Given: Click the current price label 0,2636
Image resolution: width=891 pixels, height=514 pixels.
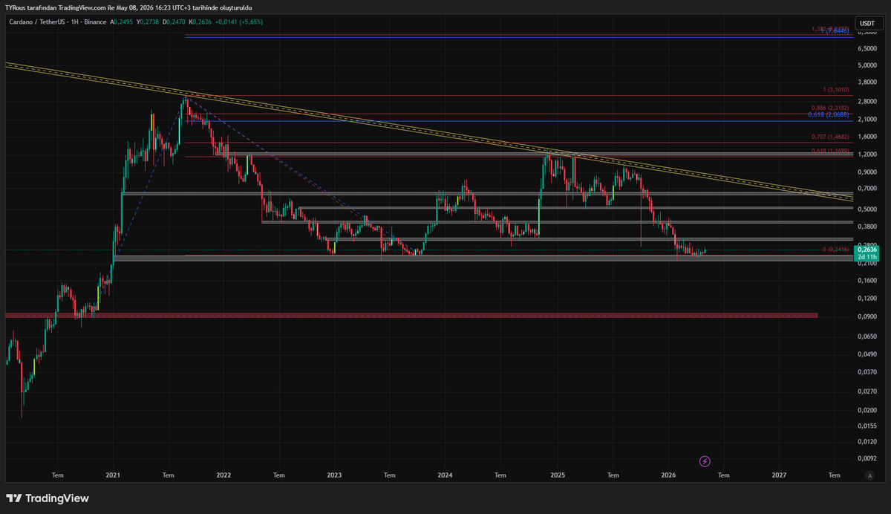Looking at the screenshot, I should (x=866, y=250).
